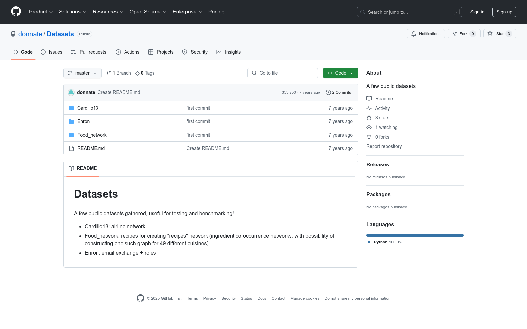Click the search or jump to field
The width and height of the screenshot is (527, 329).
point(410,12)
